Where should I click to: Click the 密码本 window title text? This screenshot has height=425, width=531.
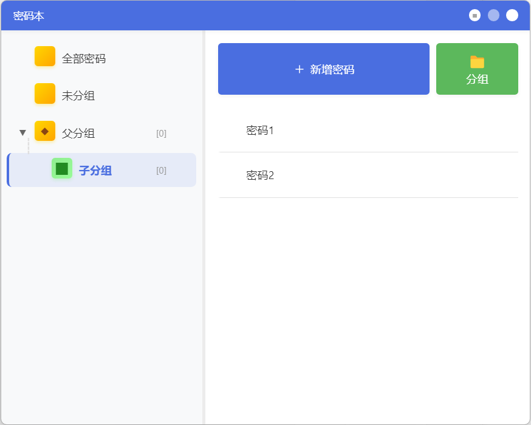click(29, 16)
